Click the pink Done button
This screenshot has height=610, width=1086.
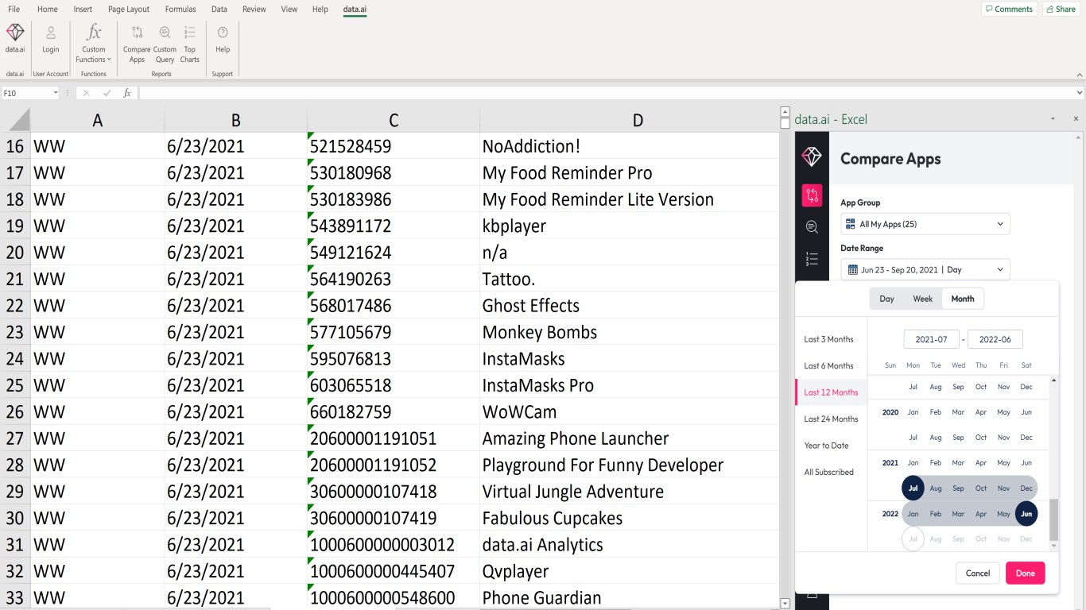coord(1026,573)
